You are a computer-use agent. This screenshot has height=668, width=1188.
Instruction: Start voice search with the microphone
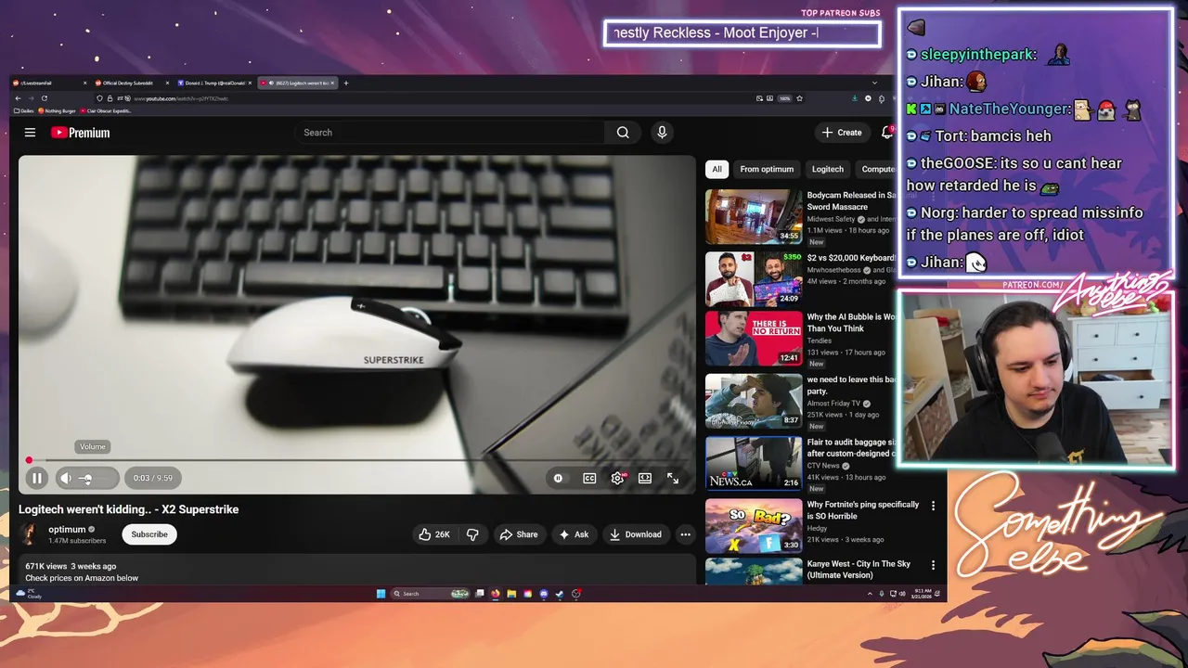point(662,133)
